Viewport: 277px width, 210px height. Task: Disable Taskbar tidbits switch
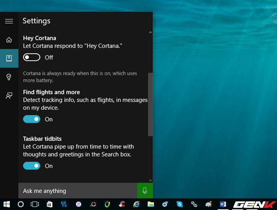point(32,166)
